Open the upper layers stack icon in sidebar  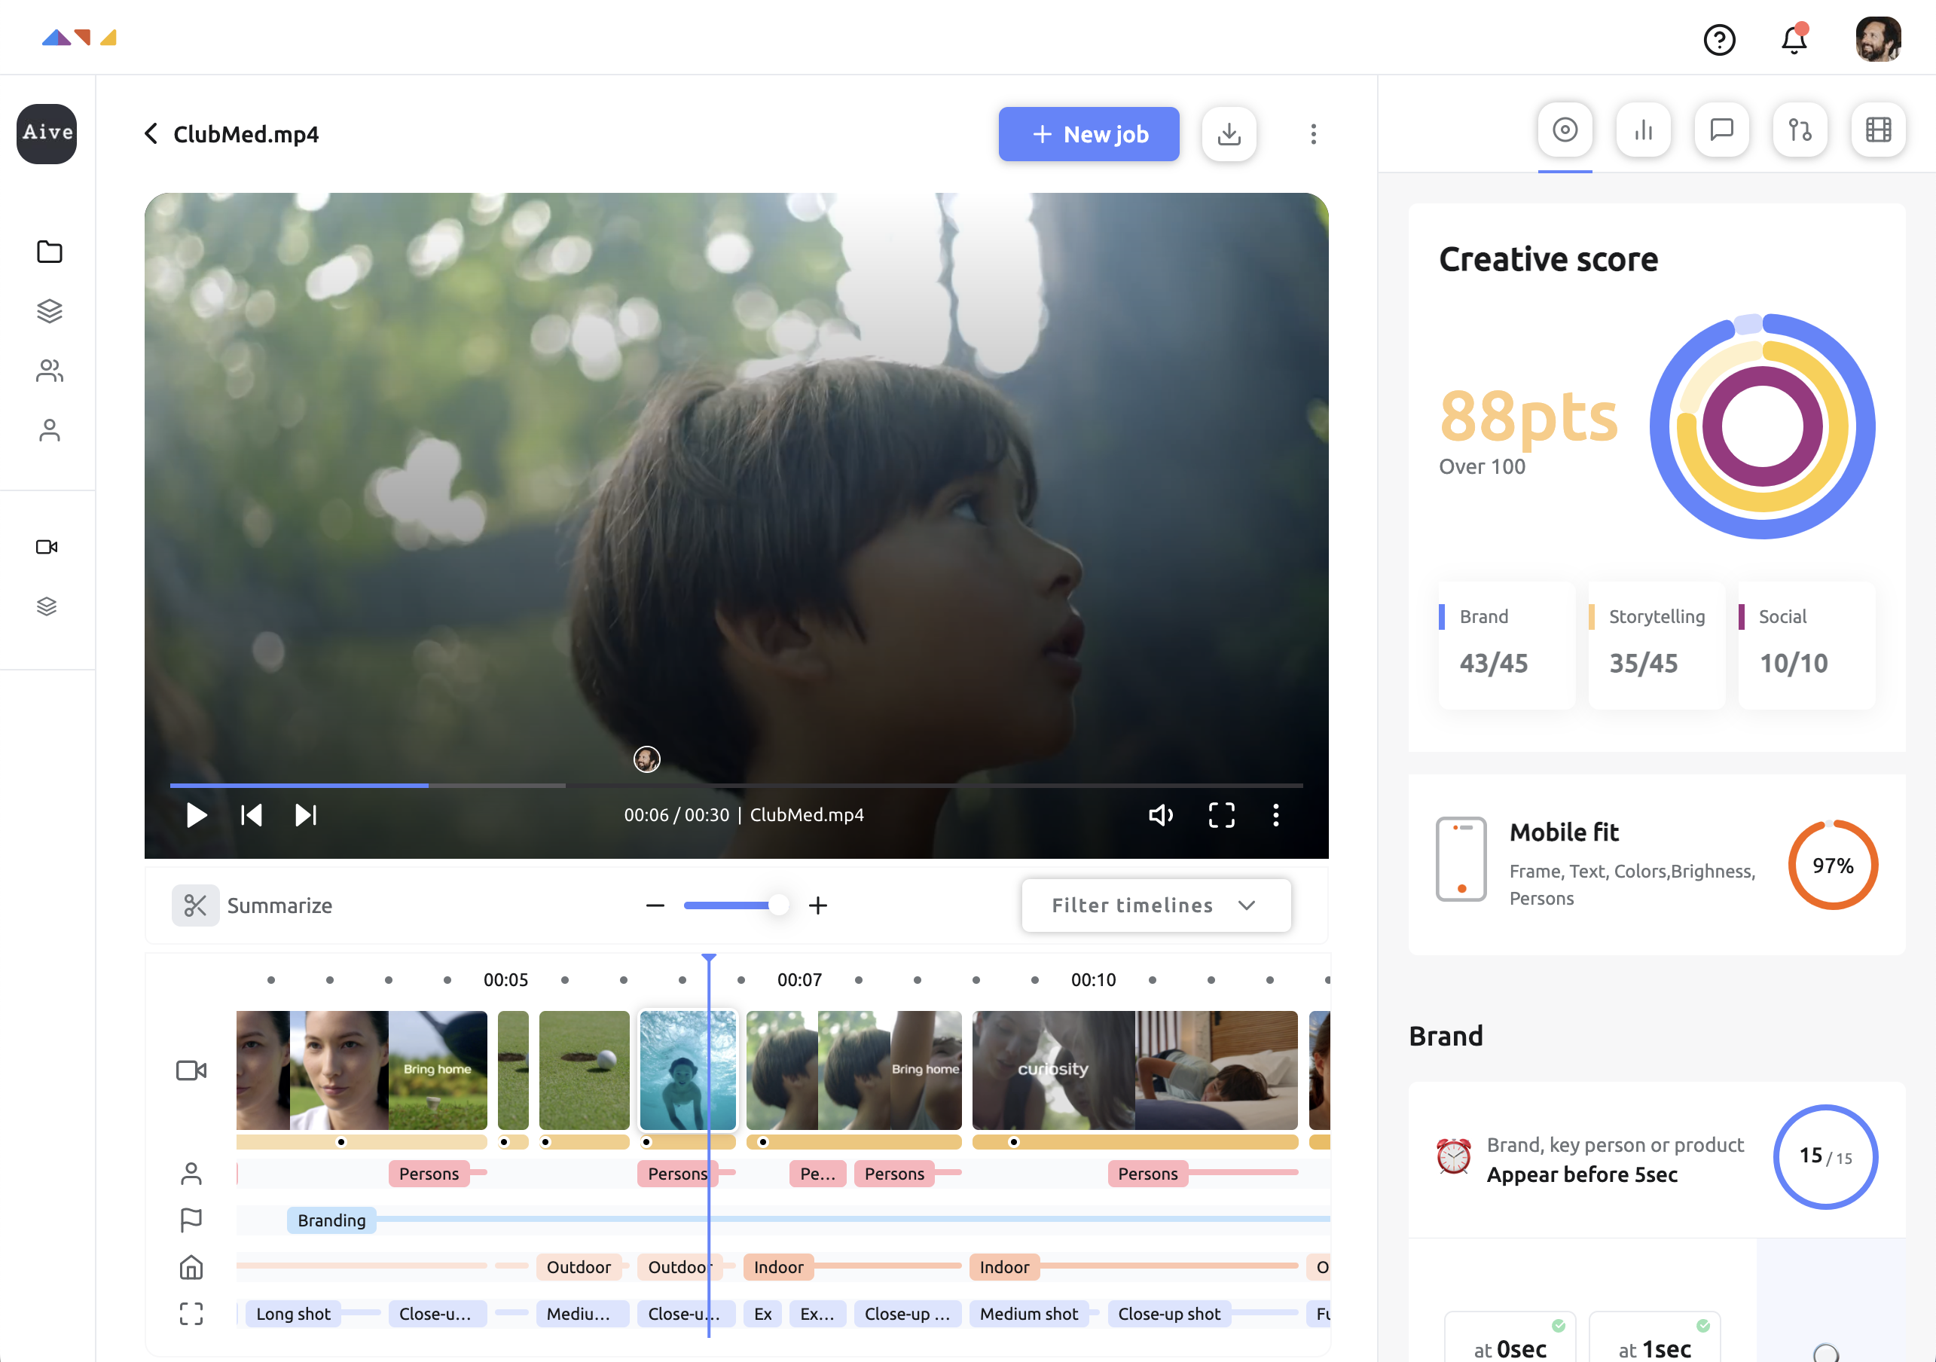coord(49,311)
